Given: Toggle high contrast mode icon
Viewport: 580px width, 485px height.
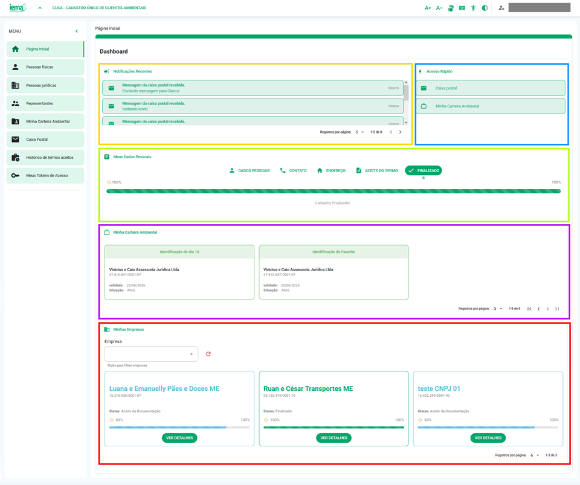Looking at the screenshot, I should (485, 8).
